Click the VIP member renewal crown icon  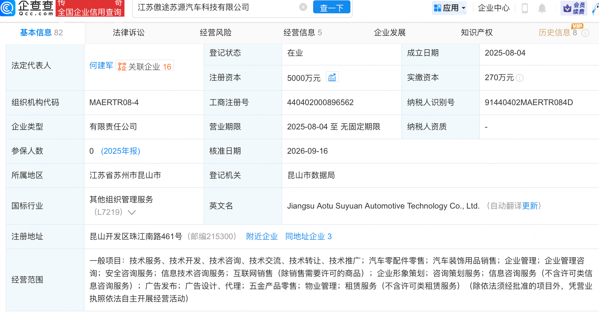pyautogui.click(x=567, y=8)
